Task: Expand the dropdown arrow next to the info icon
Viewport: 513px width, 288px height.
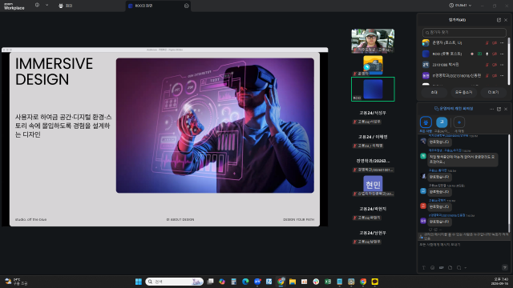Action: tap(46, 6)
